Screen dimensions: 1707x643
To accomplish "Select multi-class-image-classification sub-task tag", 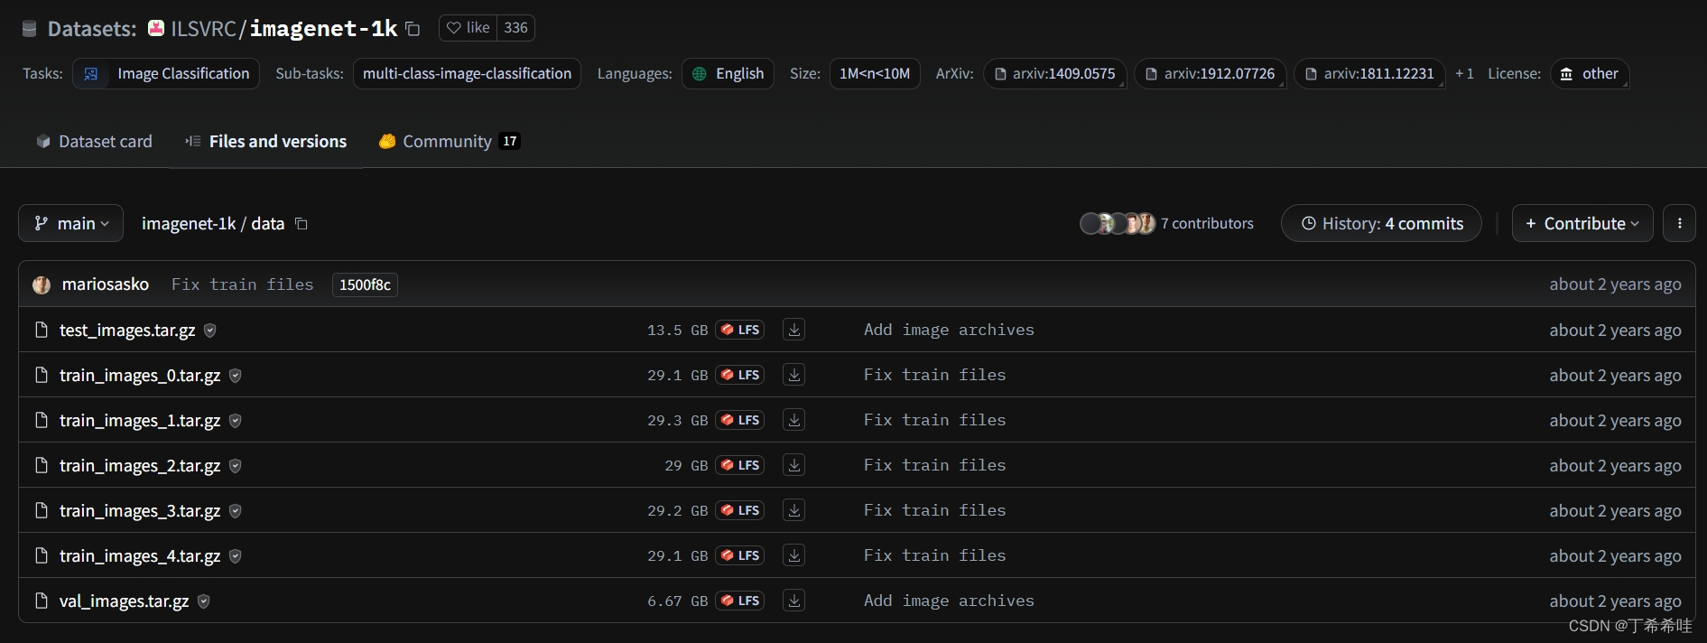I will pos(467,74).
